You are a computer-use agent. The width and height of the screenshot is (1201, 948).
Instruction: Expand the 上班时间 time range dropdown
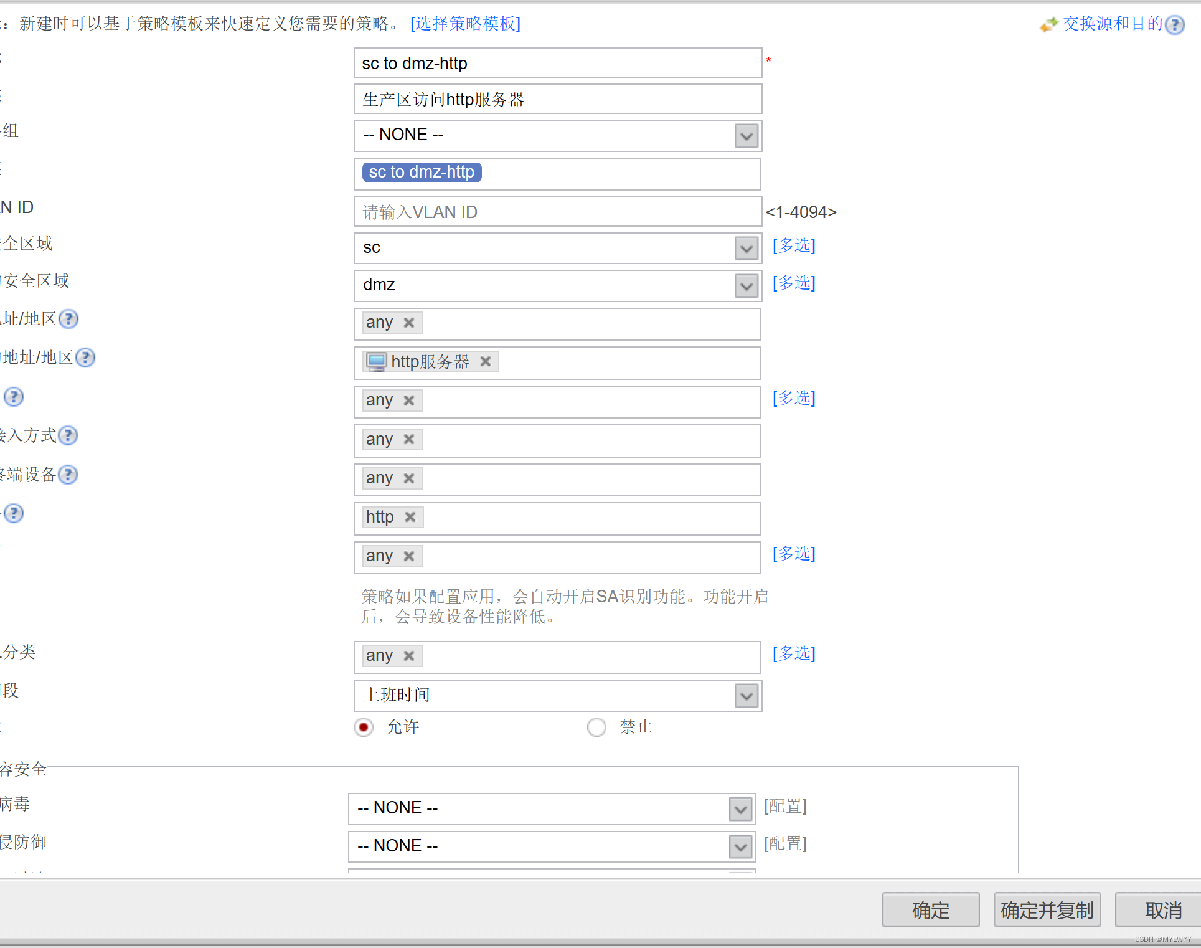746,696
